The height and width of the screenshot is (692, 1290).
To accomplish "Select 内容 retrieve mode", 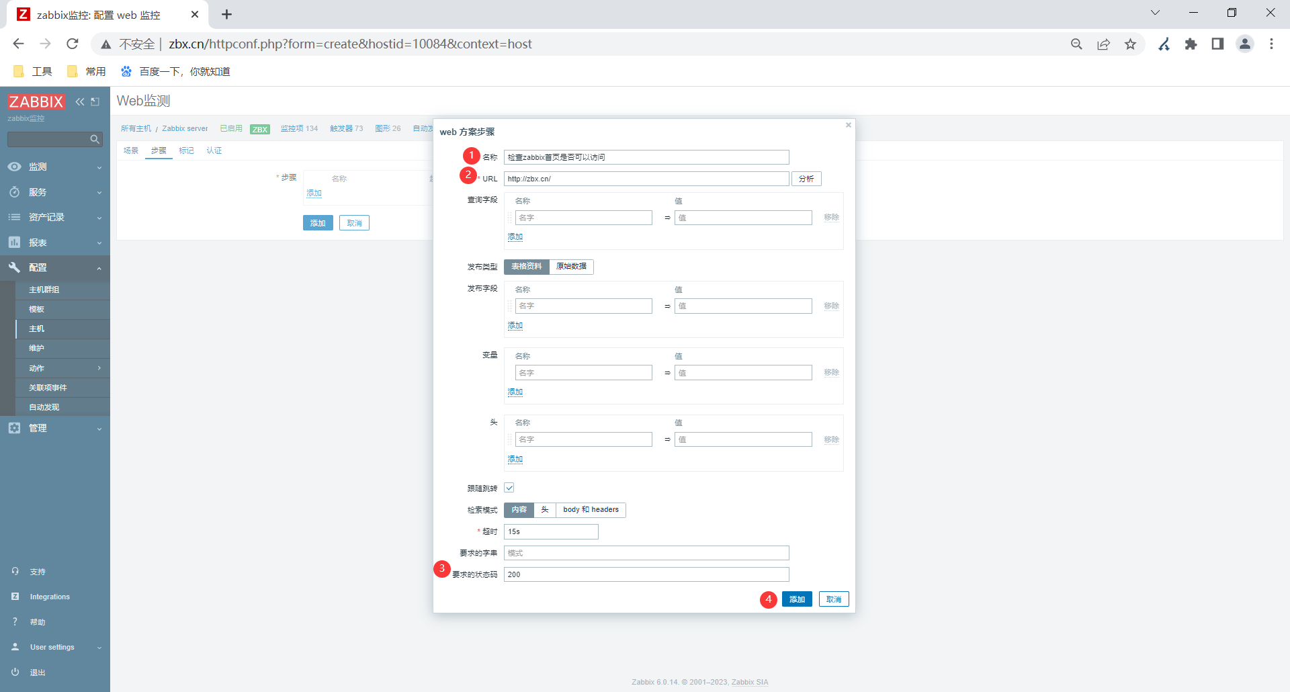I will click(x=519, y=510).
